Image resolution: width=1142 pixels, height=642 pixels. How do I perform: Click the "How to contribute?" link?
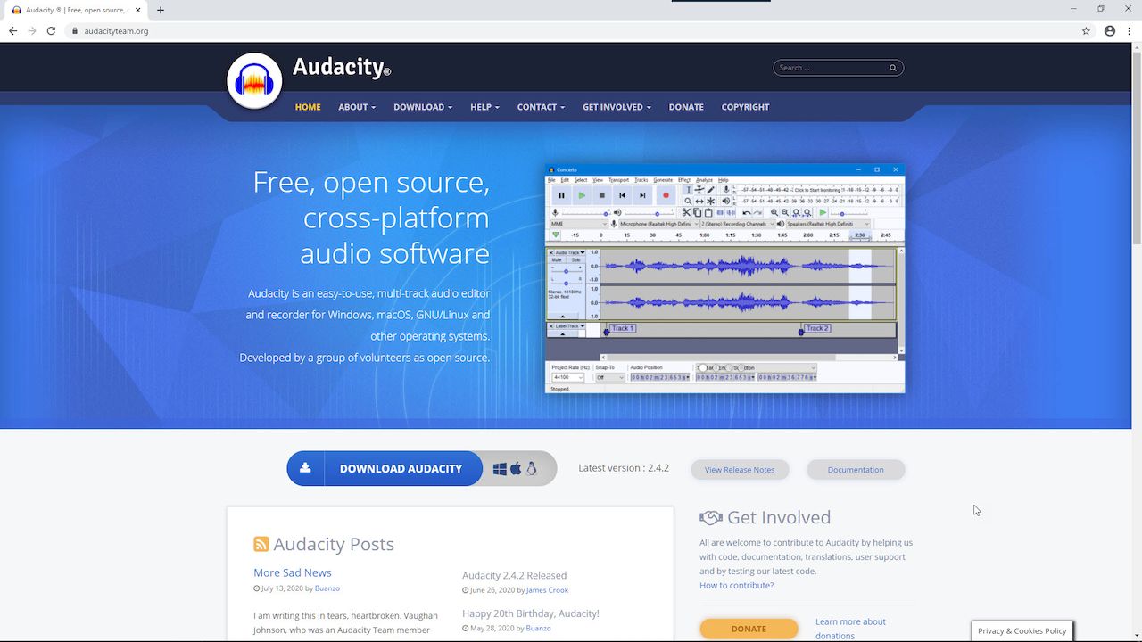[736, 585]
